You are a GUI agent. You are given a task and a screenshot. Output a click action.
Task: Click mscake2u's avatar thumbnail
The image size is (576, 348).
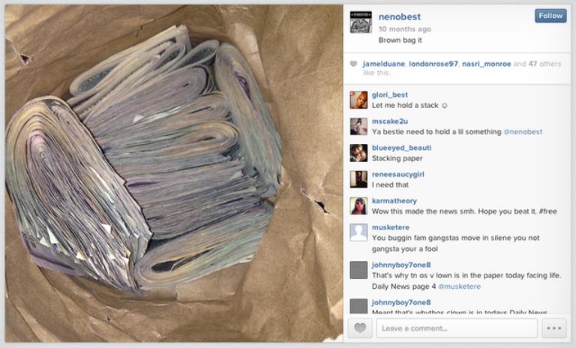click(358, 127)
